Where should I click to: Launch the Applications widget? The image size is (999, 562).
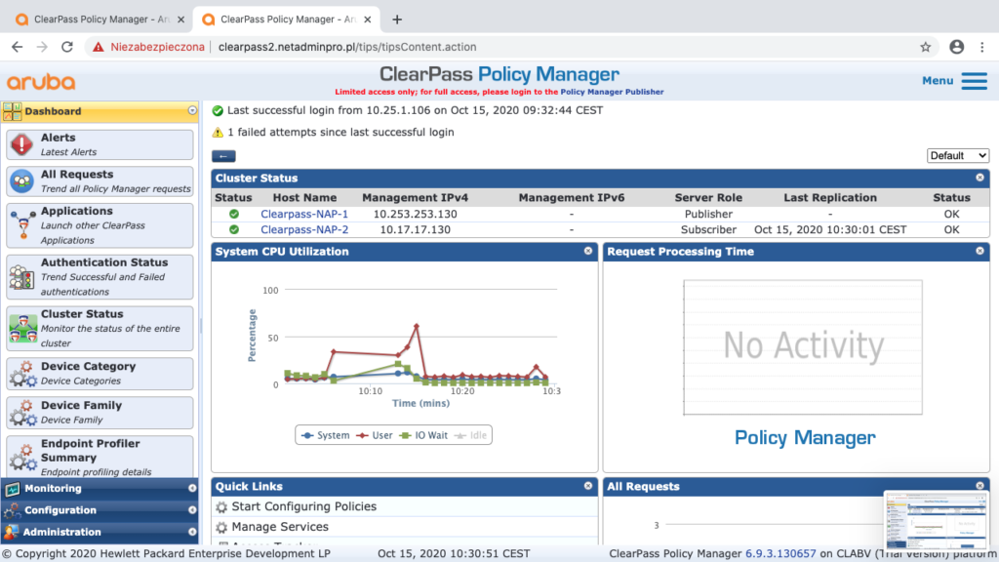100,225
